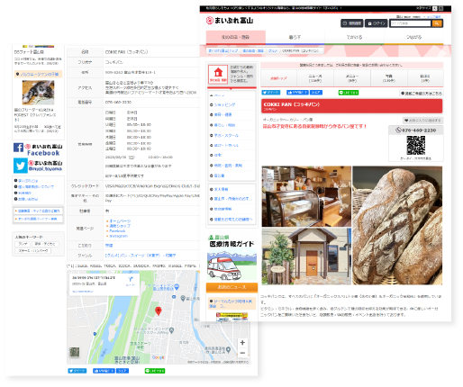Click the orange search magnifier button
The image size is (463, 387).
point(437,23)
